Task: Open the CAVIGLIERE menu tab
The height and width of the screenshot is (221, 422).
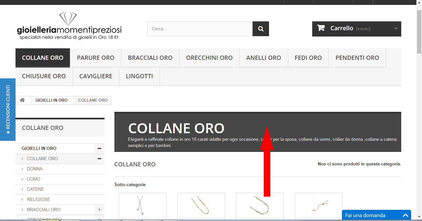Action: [96, 76]
